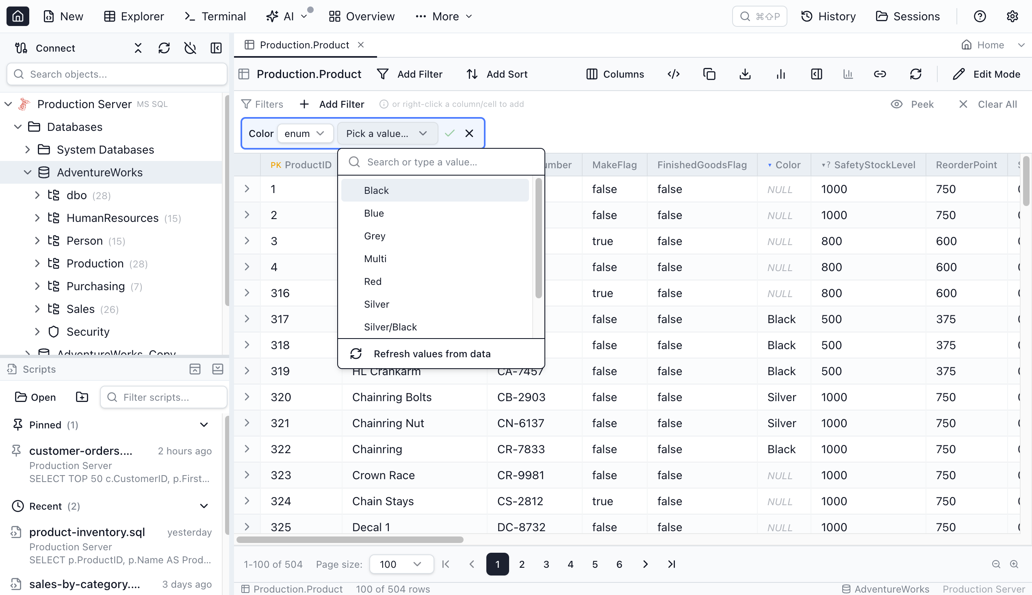Open Overview
This screenshot has width=1032, height=595.
(362, 16)
